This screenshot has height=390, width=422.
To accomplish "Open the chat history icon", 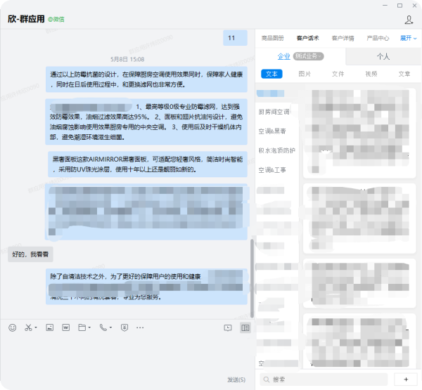I will (x=227, y=327).
